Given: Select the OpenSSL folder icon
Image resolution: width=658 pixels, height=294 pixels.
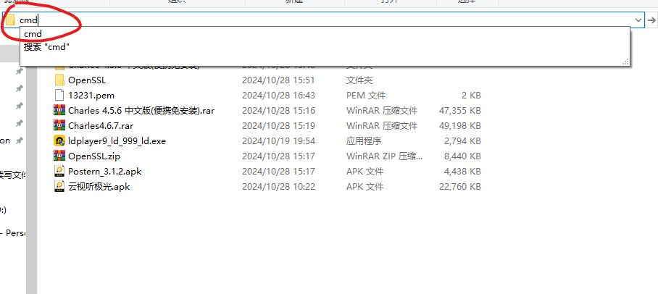Looking at the screenshot, I should 59,80.
